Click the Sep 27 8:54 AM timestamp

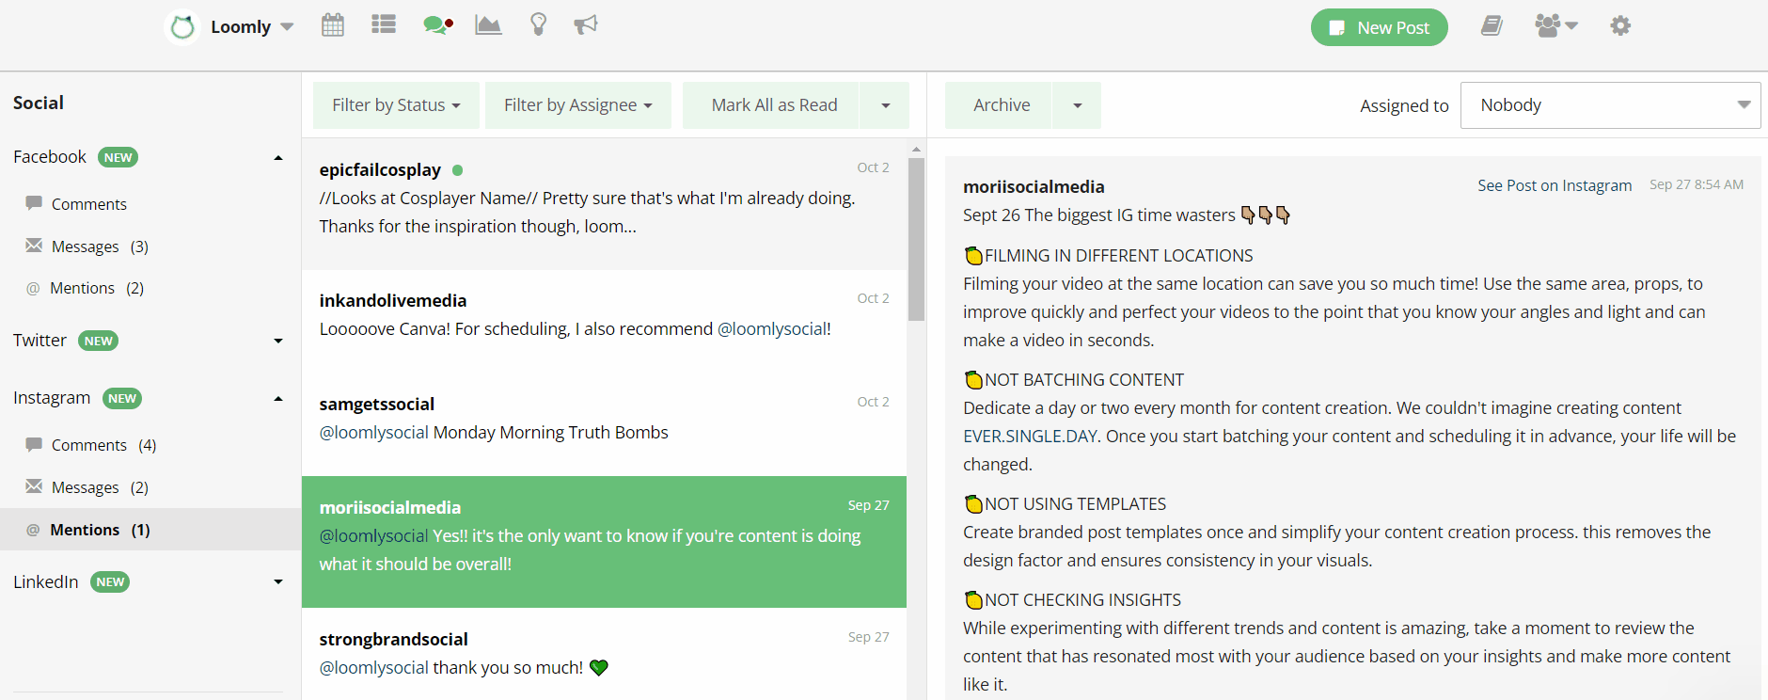pyautogui.click(x=1697, y=184)
